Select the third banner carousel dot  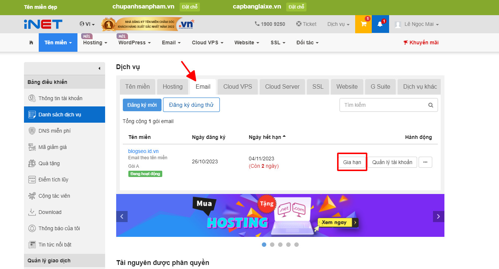pos(280,245)
